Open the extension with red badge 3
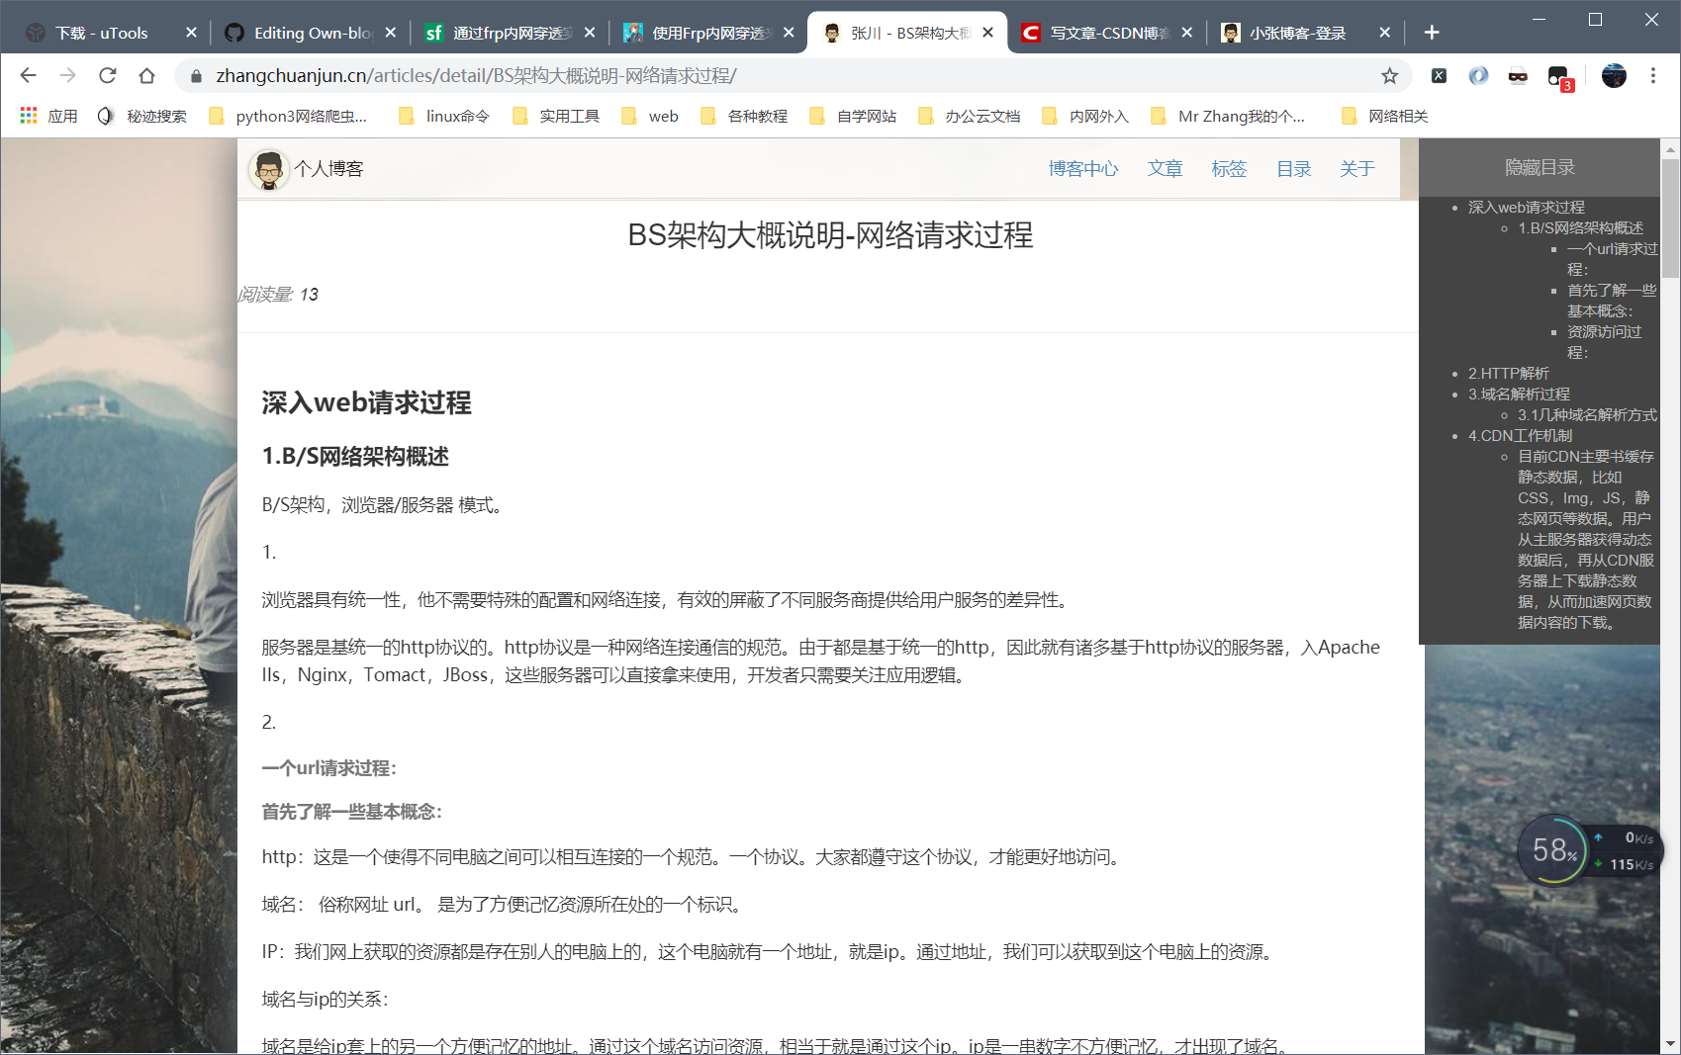Image resolution: width=1681 pixels, height=1055 pixels. pos(1559,77)
